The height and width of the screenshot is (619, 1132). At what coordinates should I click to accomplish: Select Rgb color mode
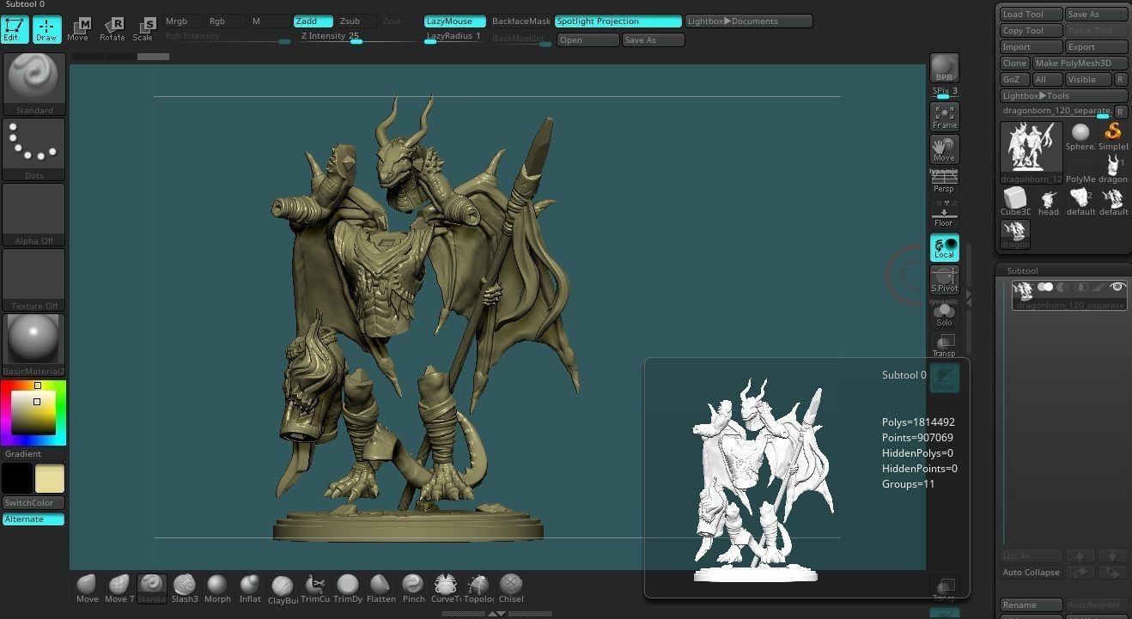tap(225, 21)
